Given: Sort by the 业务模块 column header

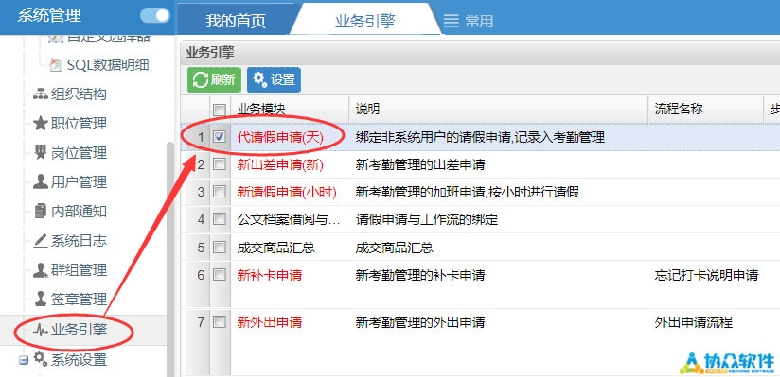Looking at the screenshot, I should [290, 110].
